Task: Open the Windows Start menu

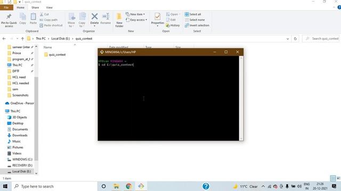Action: coord(5,186)
